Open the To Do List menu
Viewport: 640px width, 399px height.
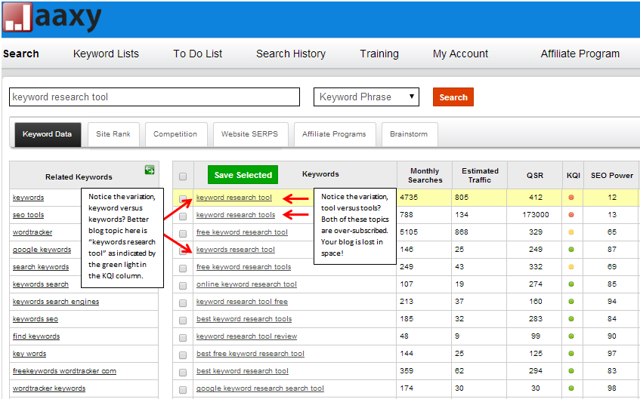tap(197, 54)
